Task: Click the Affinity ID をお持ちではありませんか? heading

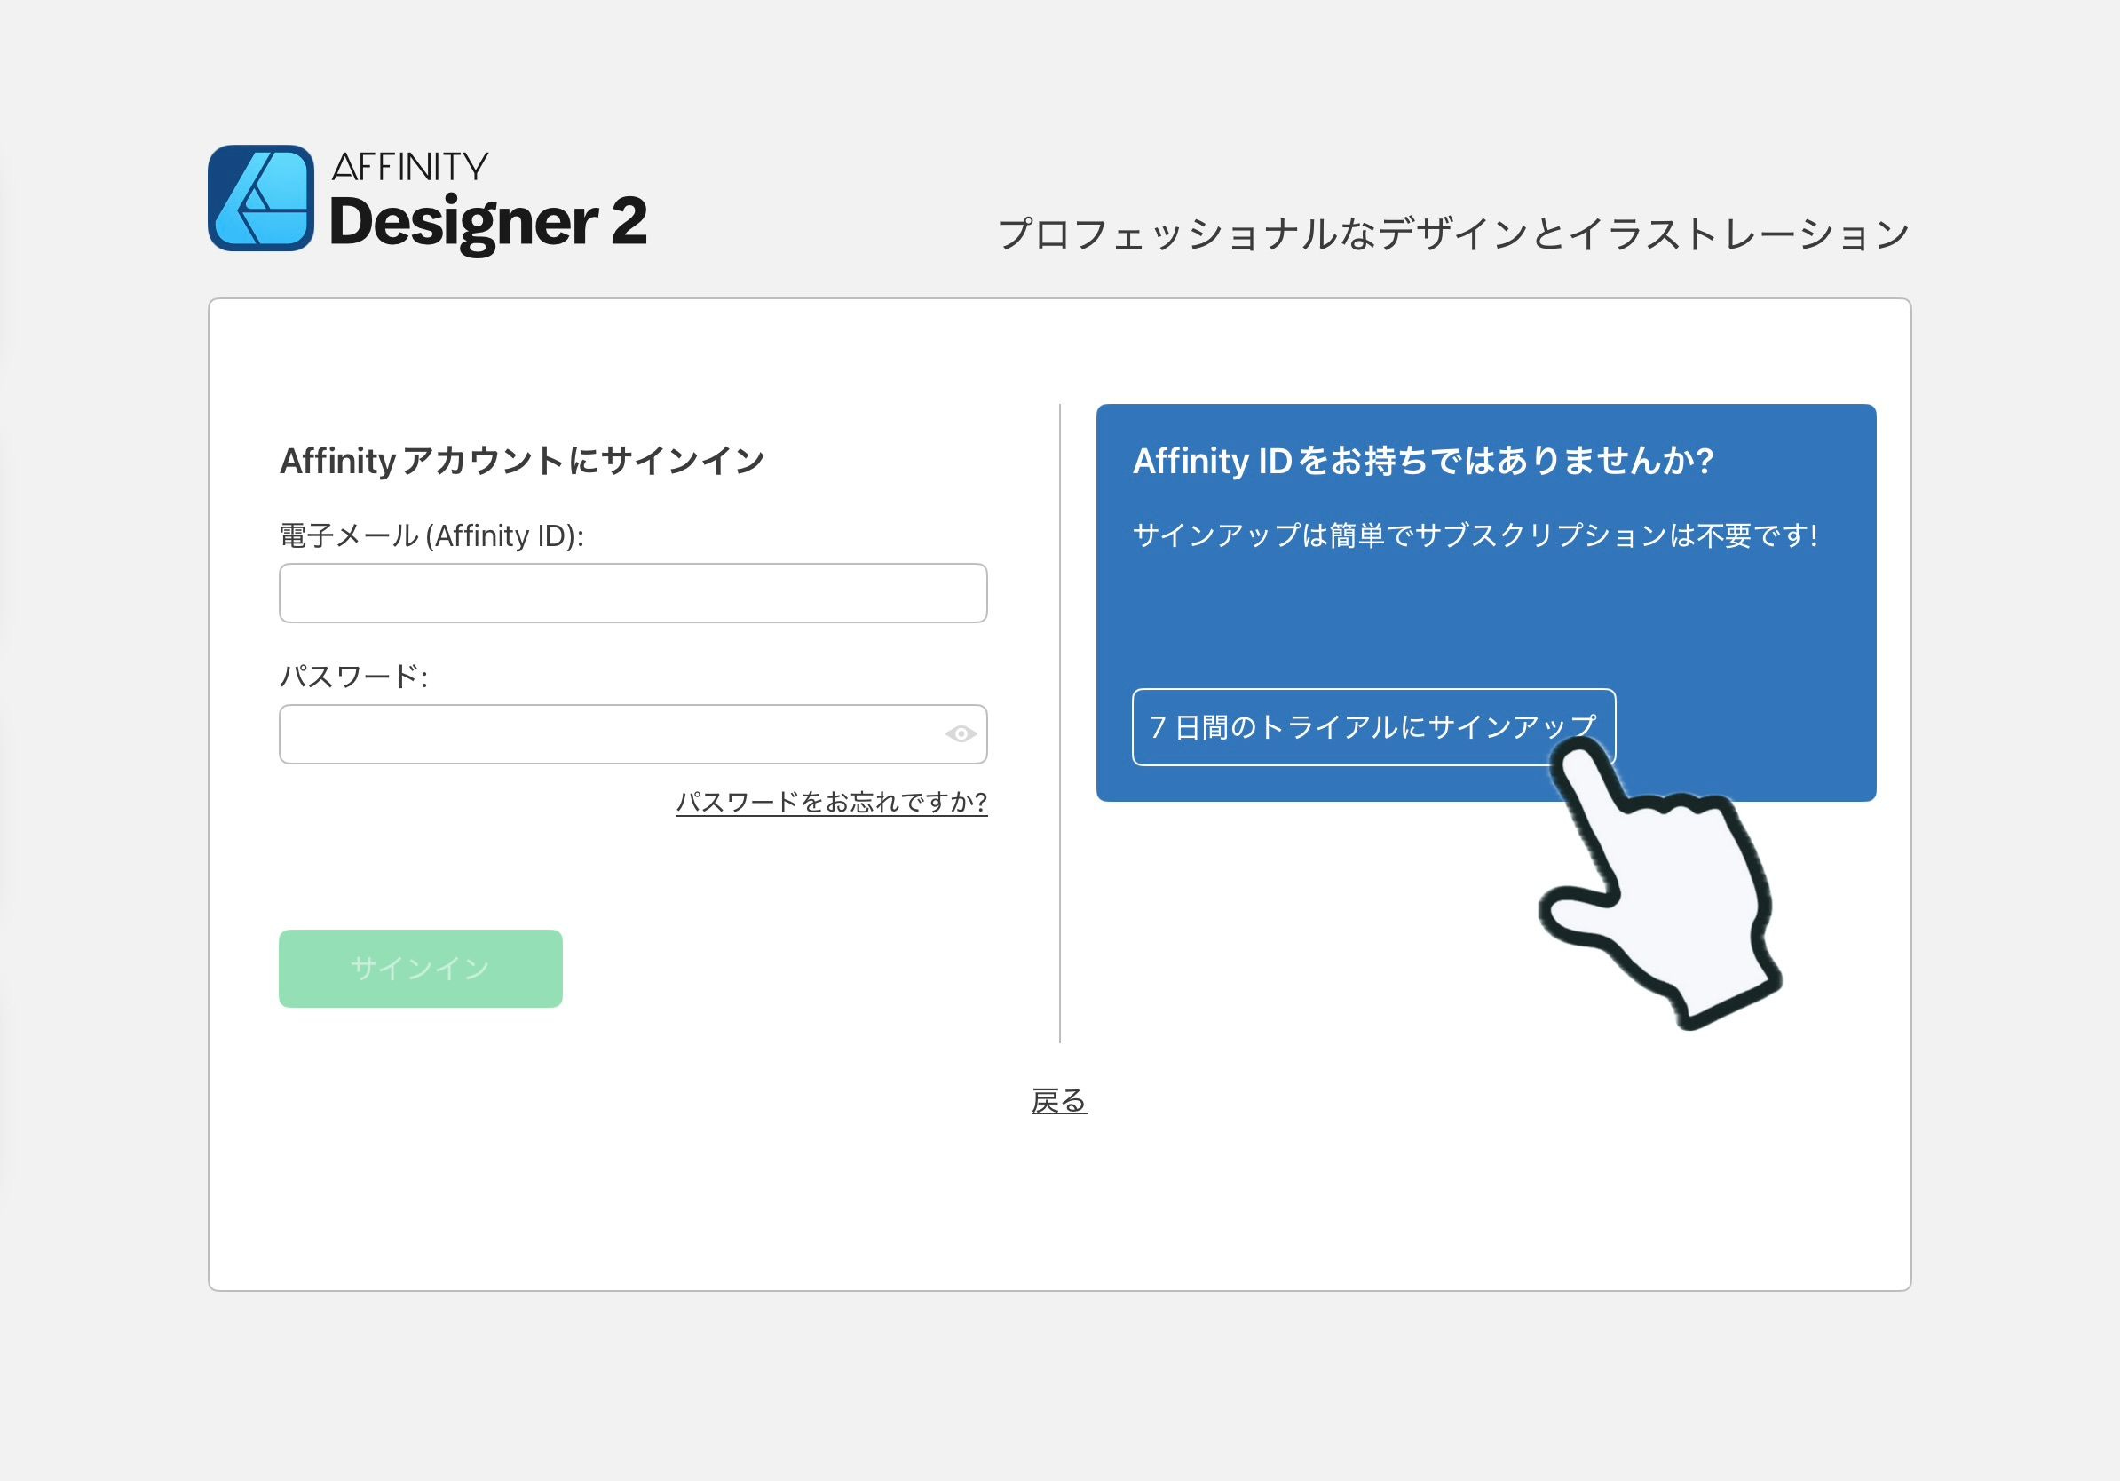Action: (1422, 460)
